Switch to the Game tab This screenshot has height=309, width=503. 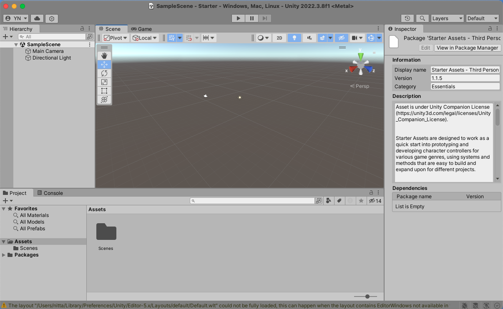pos(142,29)
